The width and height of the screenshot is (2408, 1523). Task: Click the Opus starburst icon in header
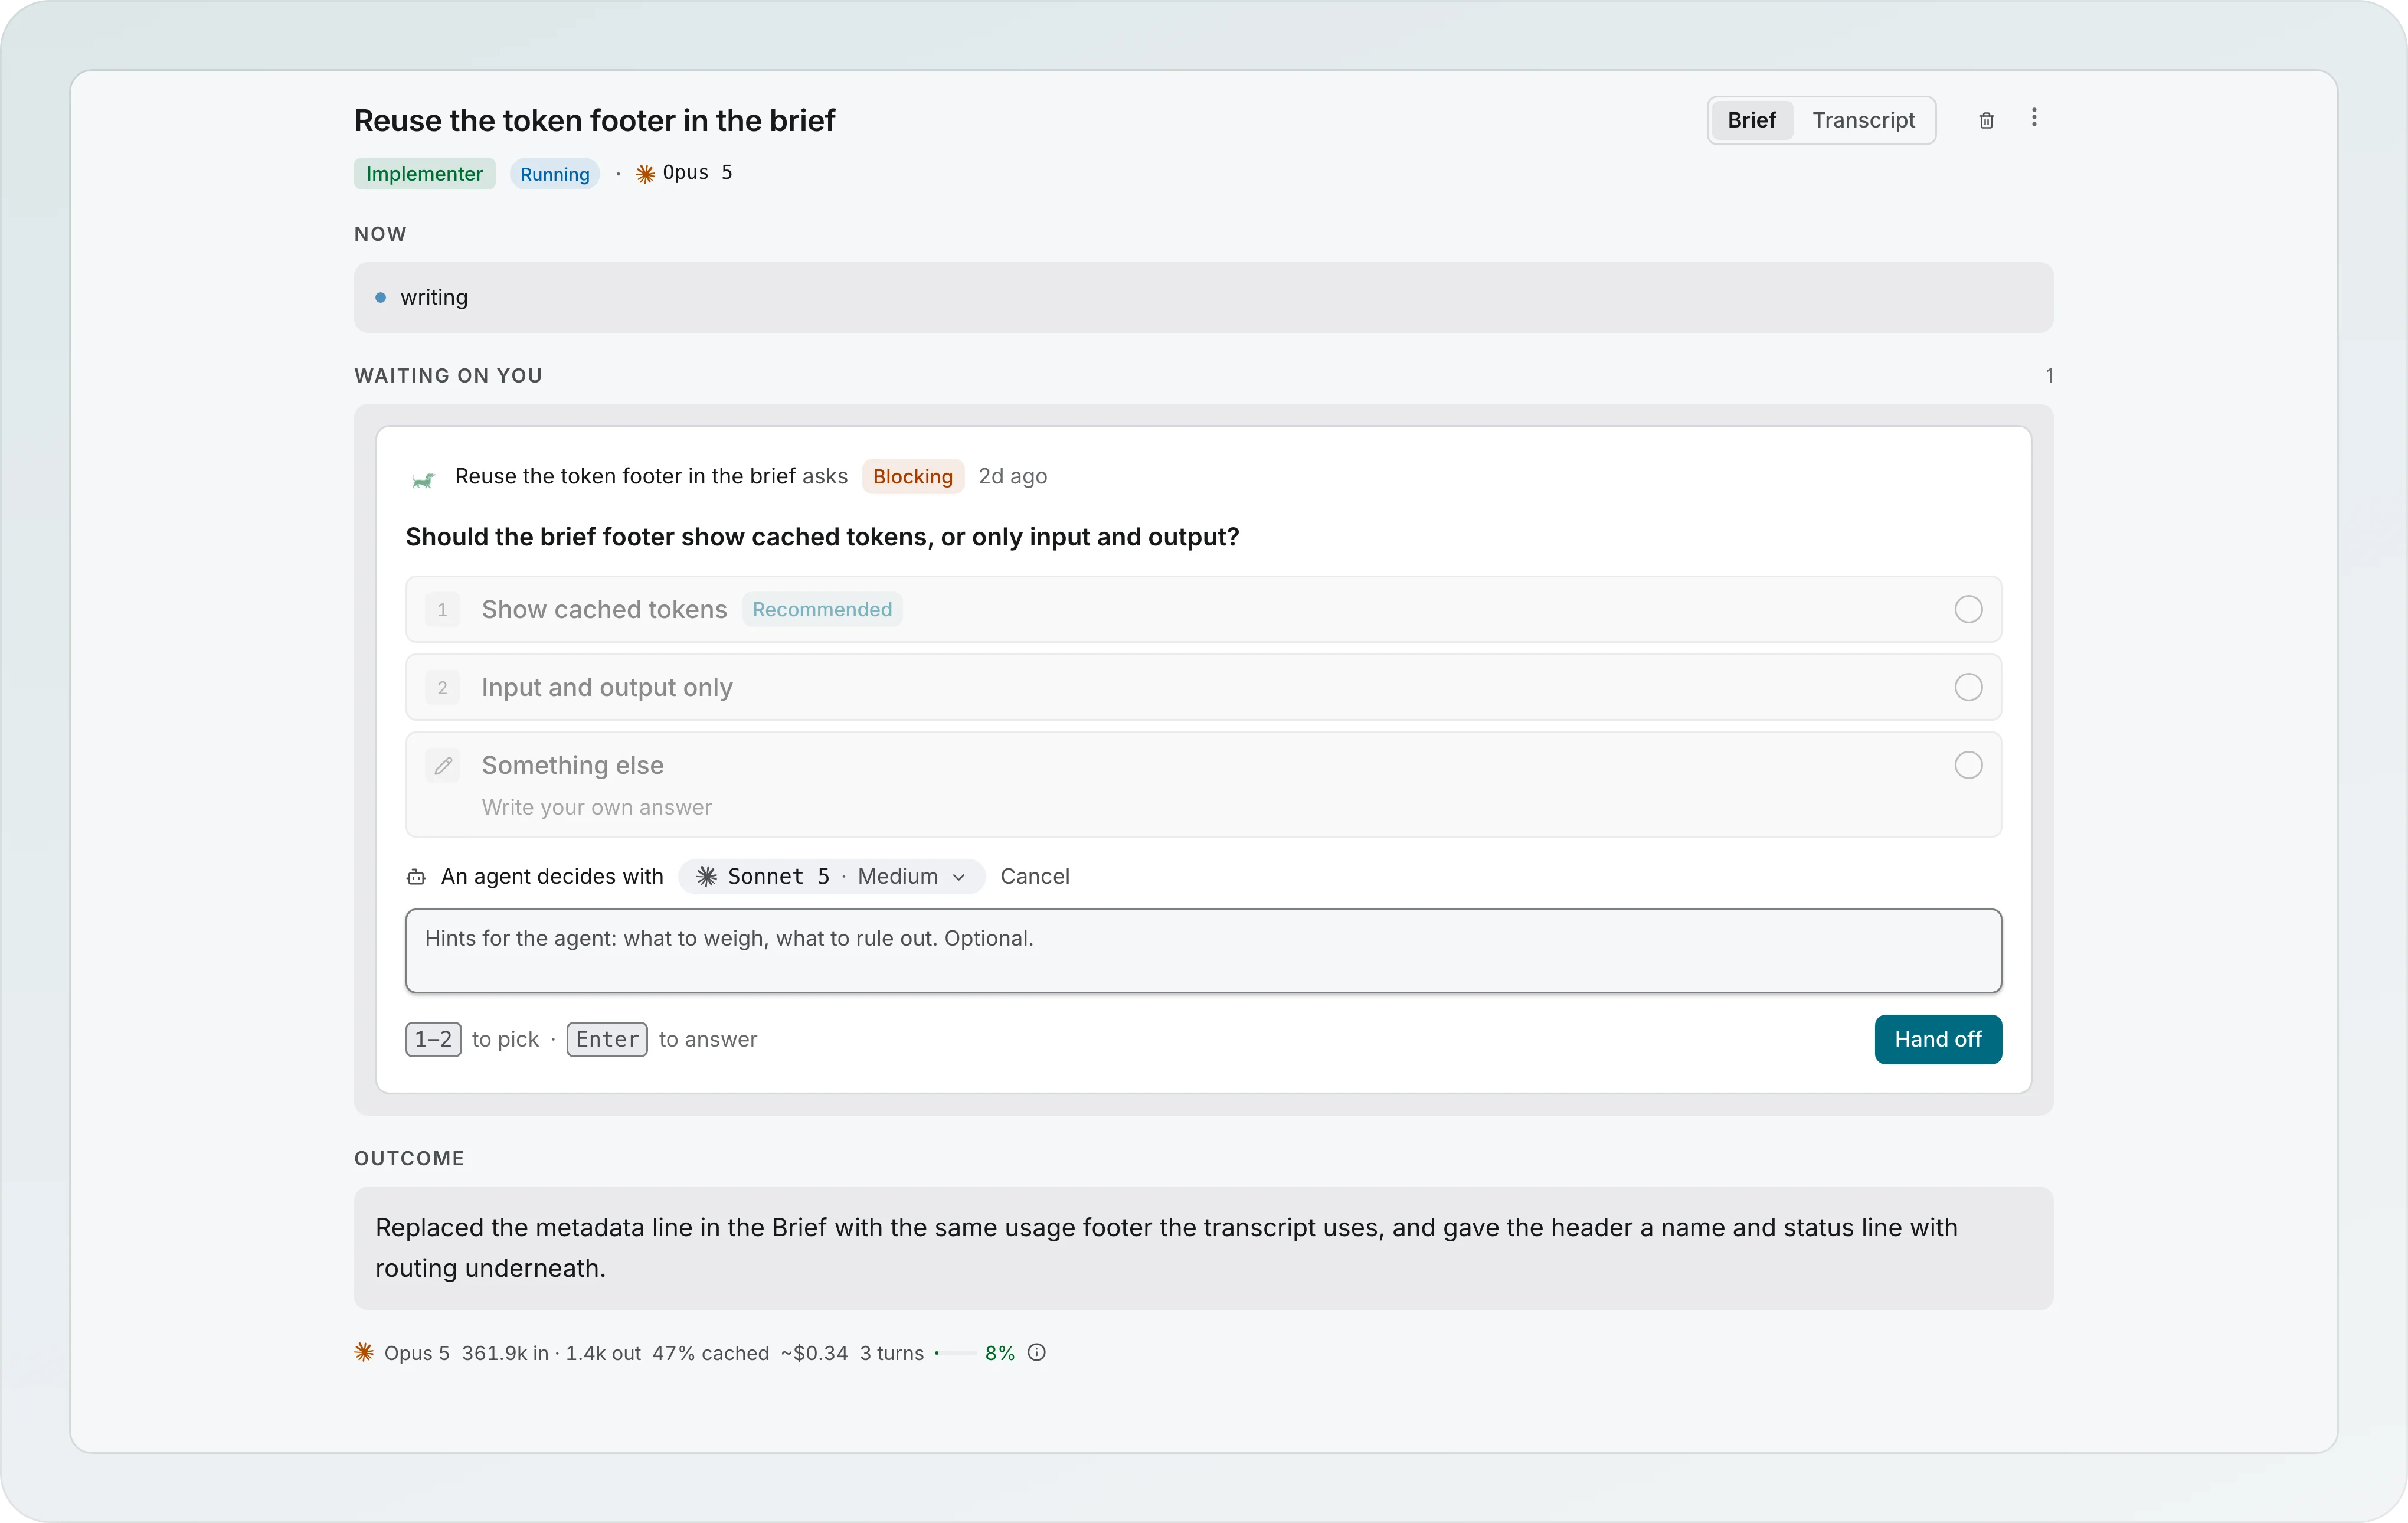click(646, 173)
